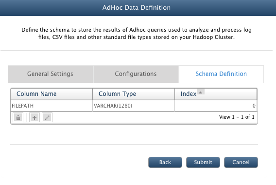Select the index value 0 cell

216,106
